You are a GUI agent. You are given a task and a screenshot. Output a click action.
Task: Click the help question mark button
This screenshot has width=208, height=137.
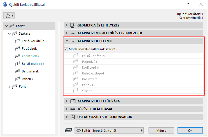click(x=188, y=5)
